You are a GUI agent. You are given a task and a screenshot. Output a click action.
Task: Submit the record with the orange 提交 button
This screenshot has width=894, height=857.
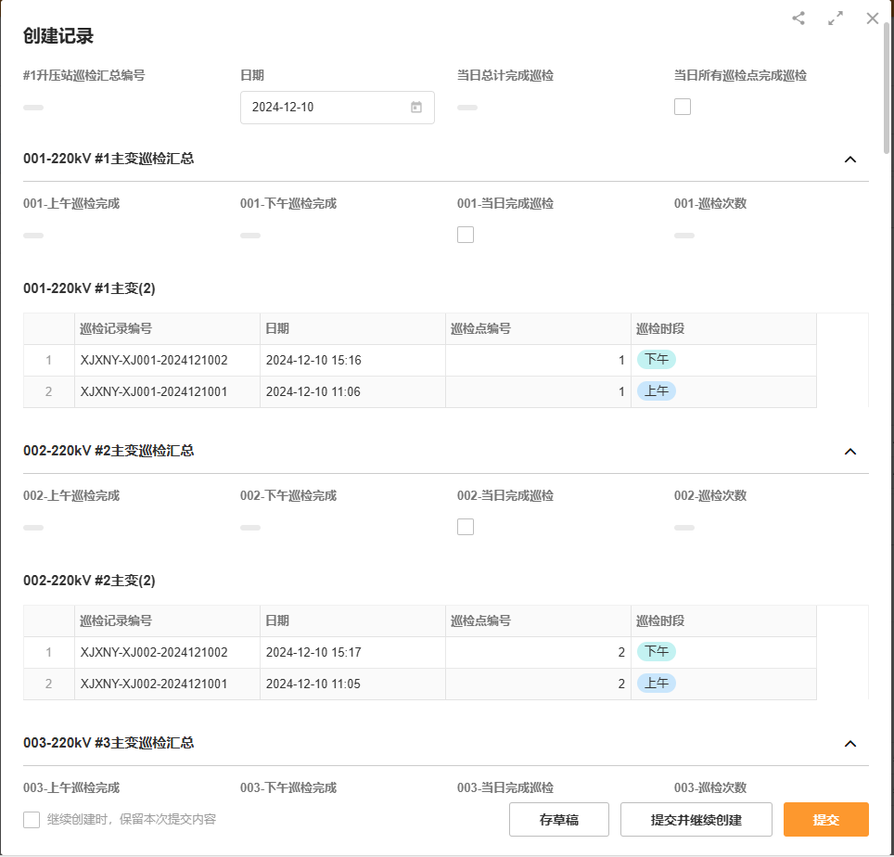coord(825,820)
